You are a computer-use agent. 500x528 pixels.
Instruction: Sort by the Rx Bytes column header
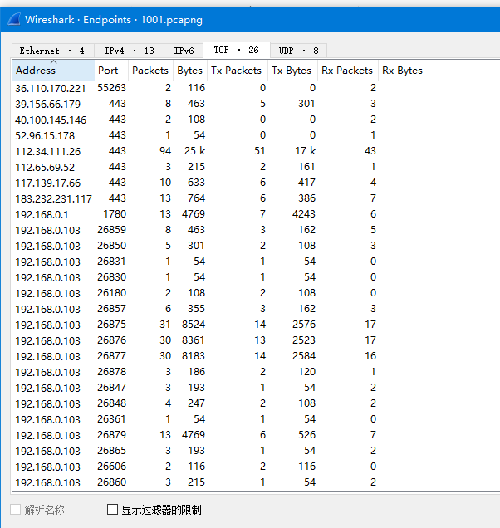point(402,70)
